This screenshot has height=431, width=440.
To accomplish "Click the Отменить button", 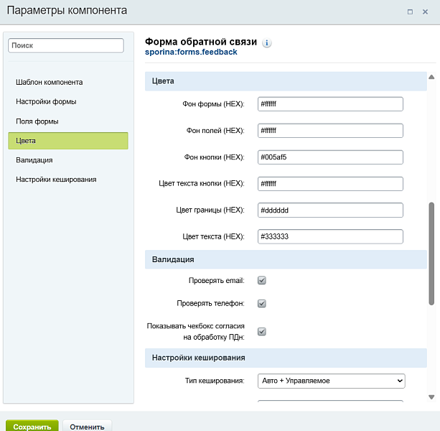I will (x=87, y=426).
